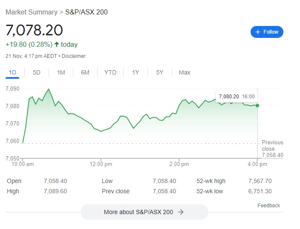The image size is (300, 229).
Task: Click the 52-wk high value 7,567.70
Action: tap(260, 181)
